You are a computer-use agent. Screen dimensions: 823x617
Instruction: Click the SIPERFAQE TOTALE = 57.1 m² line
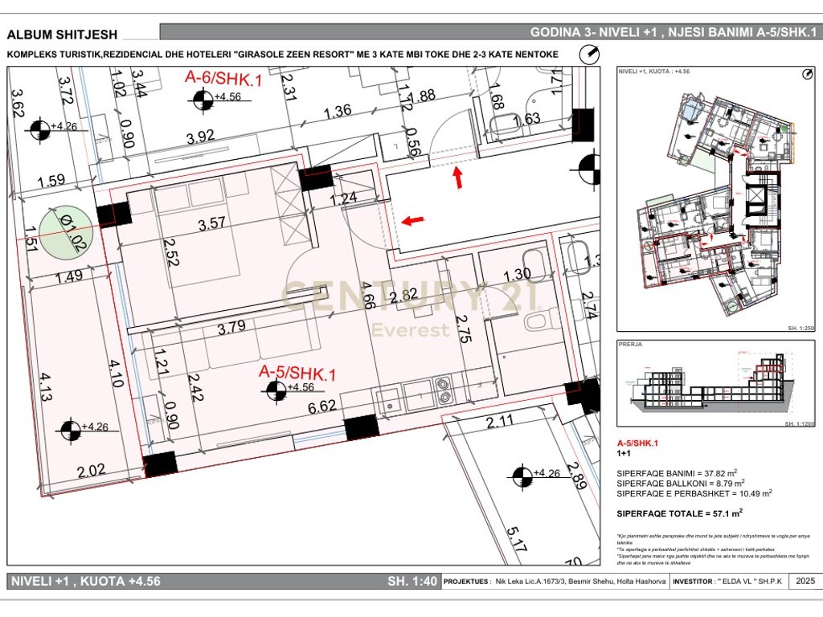tap(680, 513)
